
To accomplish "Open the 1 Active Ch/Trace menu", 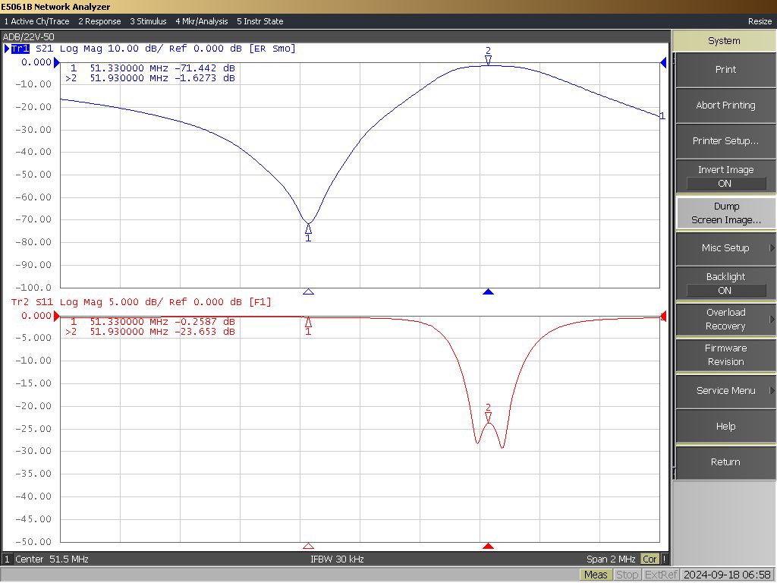I will 36,21.
